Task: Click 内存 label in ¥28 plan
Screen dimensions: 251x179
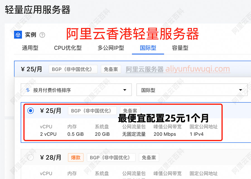Action: tap(72, 173)
